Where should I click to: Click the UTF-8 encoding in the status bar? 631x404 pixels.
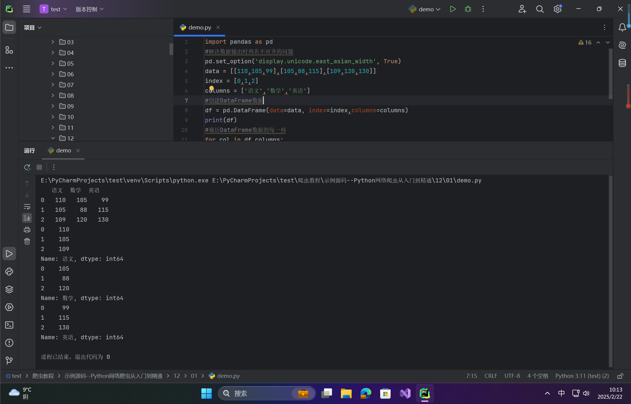[512, 376]
